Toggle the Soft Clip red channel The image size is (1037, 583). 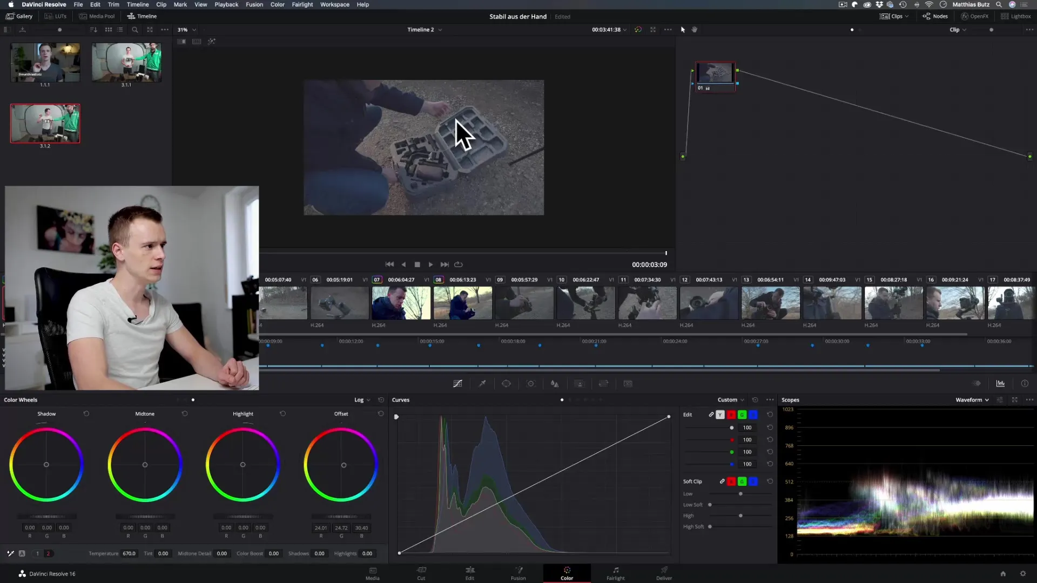point(731,482)
